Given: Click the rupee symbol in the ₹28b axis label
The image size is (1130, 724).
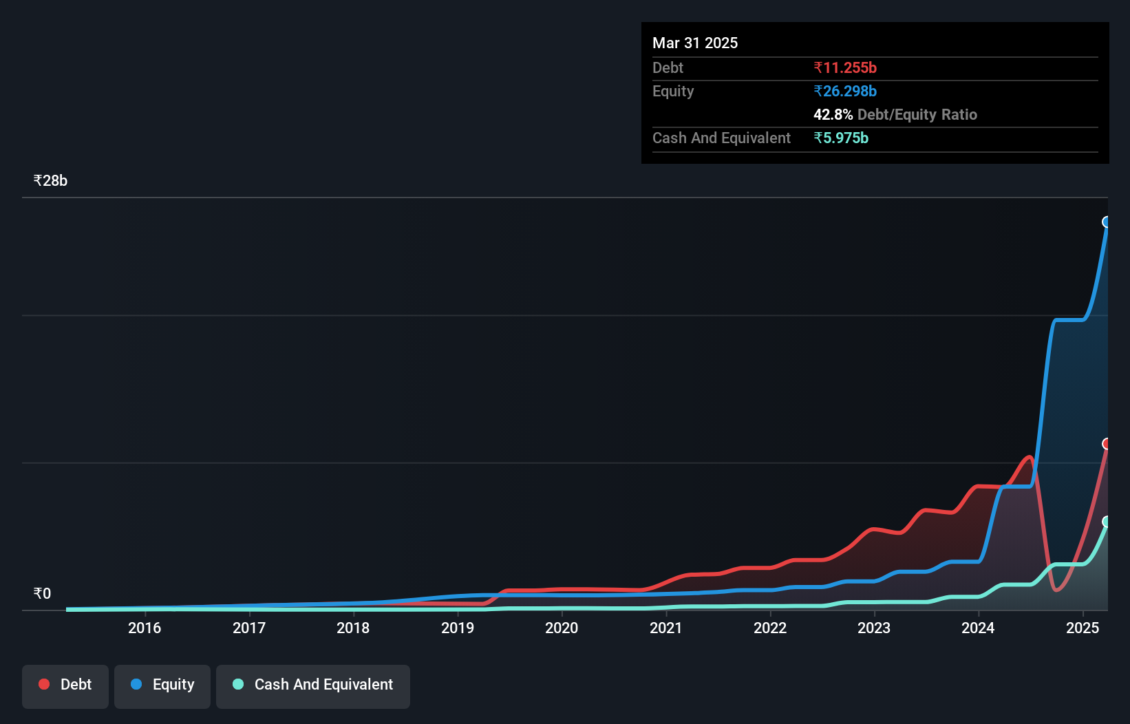Looking at the screenshot, I should (38, 180).
